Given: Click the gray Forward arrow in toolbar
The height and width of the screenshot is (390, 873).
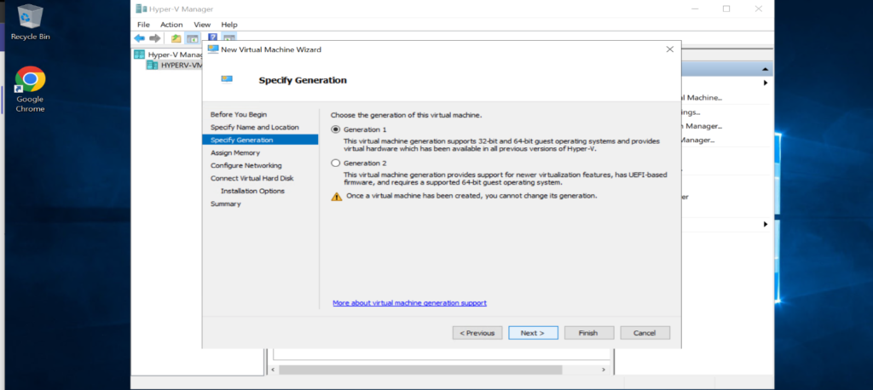Looking at the screenshot, I should [x=155, y=38].
